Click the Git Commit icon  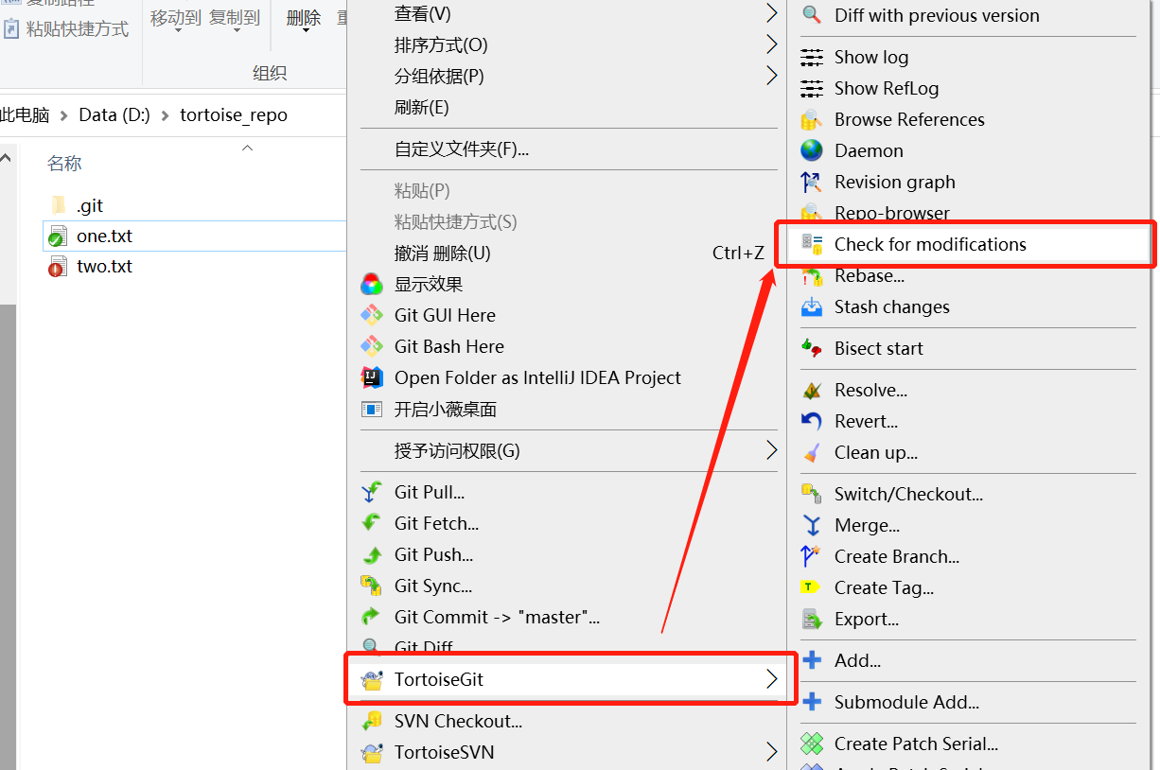tap(372, 618)
